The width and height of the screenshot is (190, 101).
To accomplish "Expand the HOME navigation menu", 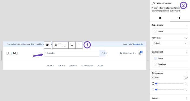I will pyautogui.click(x=50, y=65).
